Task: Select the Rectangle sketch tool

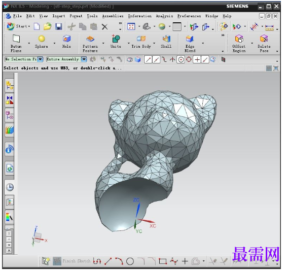Action: (163, 261)
